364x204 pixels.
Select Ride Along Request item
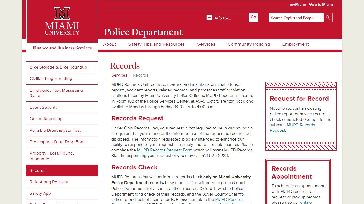tap(62, 182)
